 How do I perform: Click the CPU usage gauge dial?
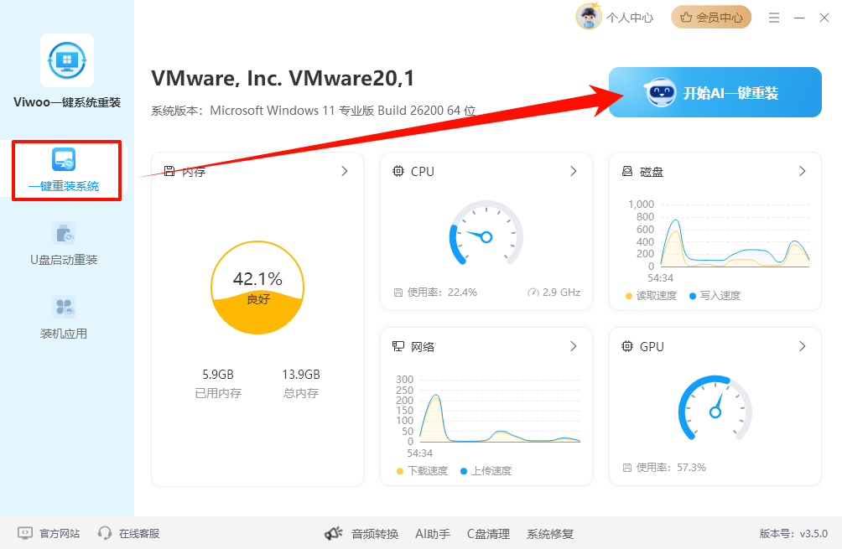(x=486, y=234)
